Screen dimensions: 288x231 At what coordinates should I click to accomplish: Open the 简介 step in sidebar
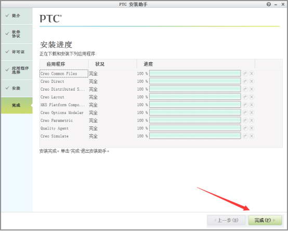point(17,16)
